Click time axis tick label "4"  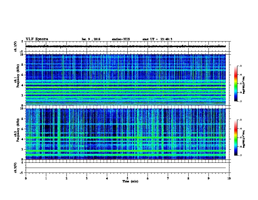(107, 178)
